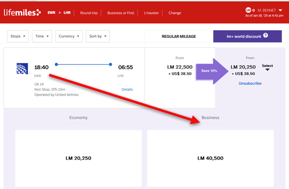Click the discounted price LM 20,250 under From
This screenshot has width=289, height=189.
243,67
